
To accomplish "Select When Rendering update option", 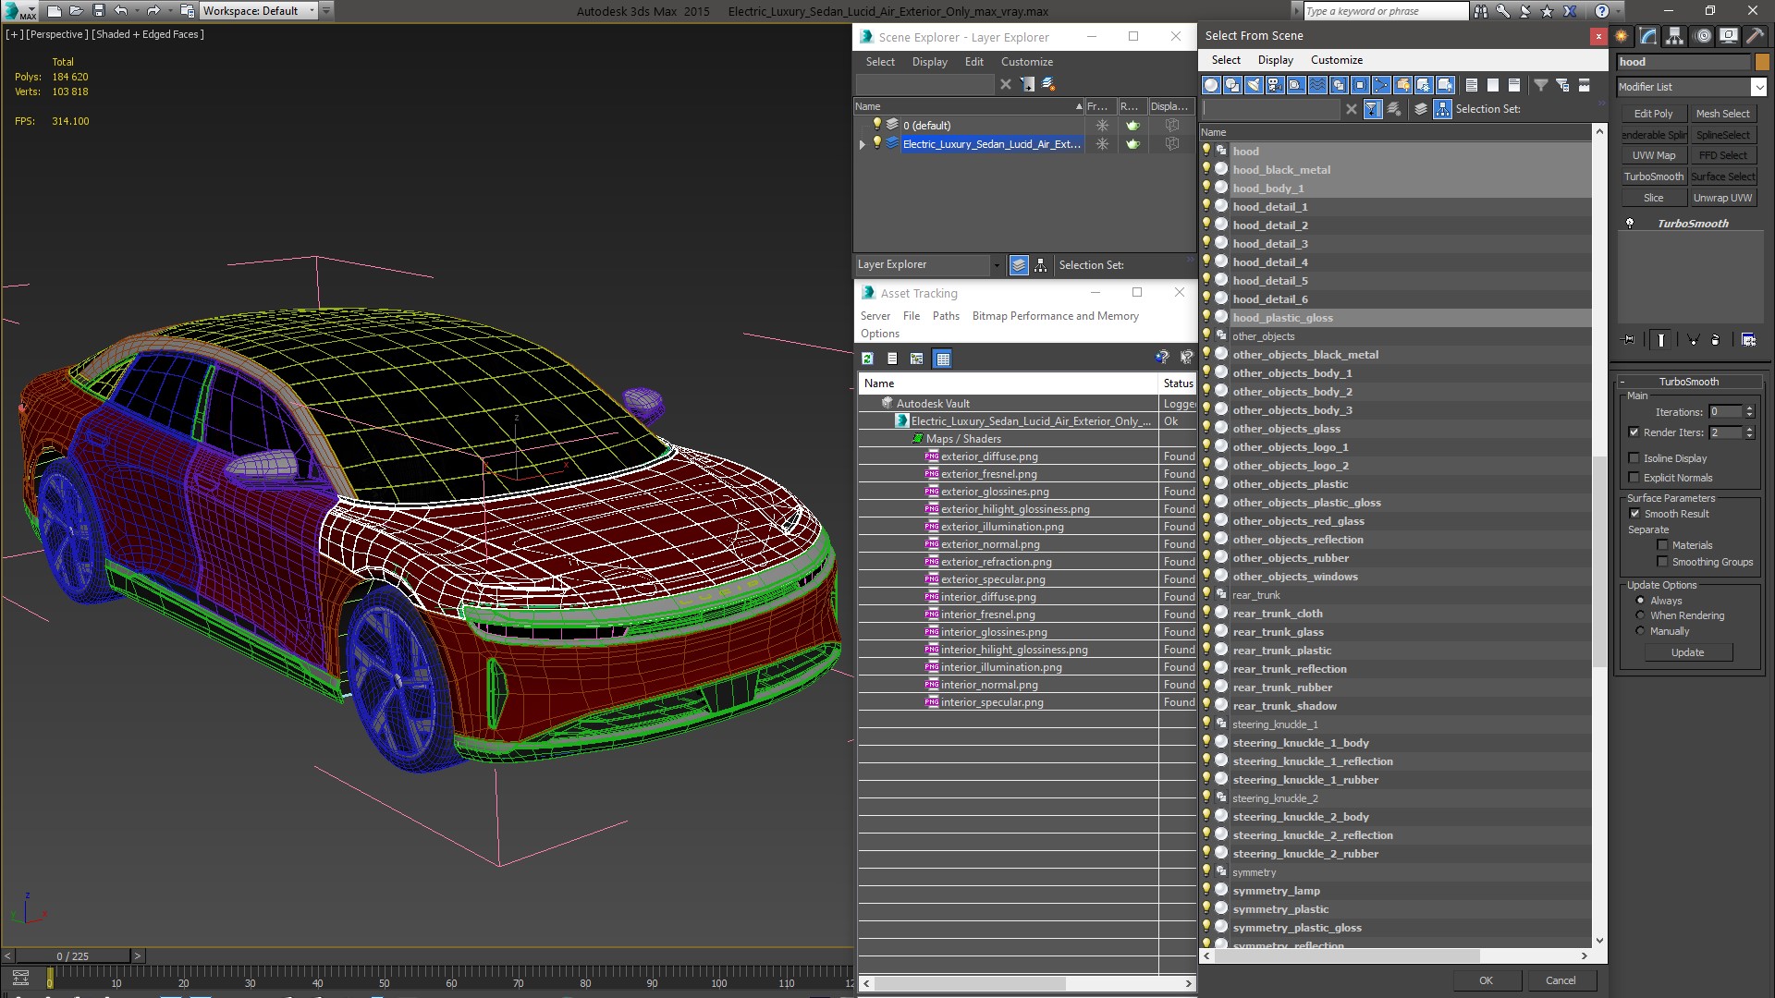I will (x=1641, y=615).
